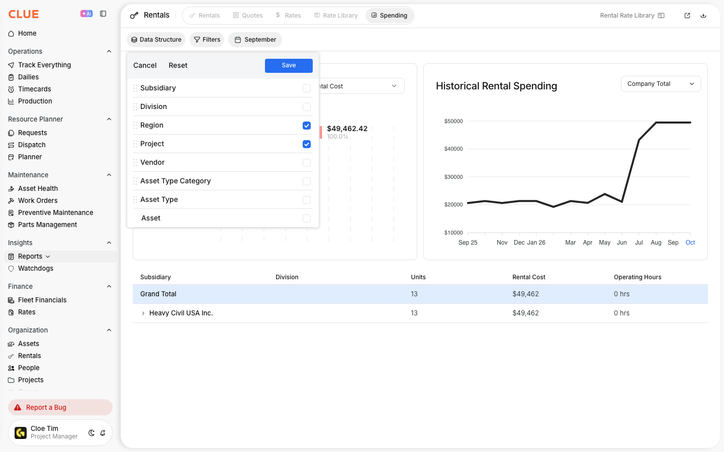
Task: Click the Timecards clock icon
Action: tap(11, 89)
